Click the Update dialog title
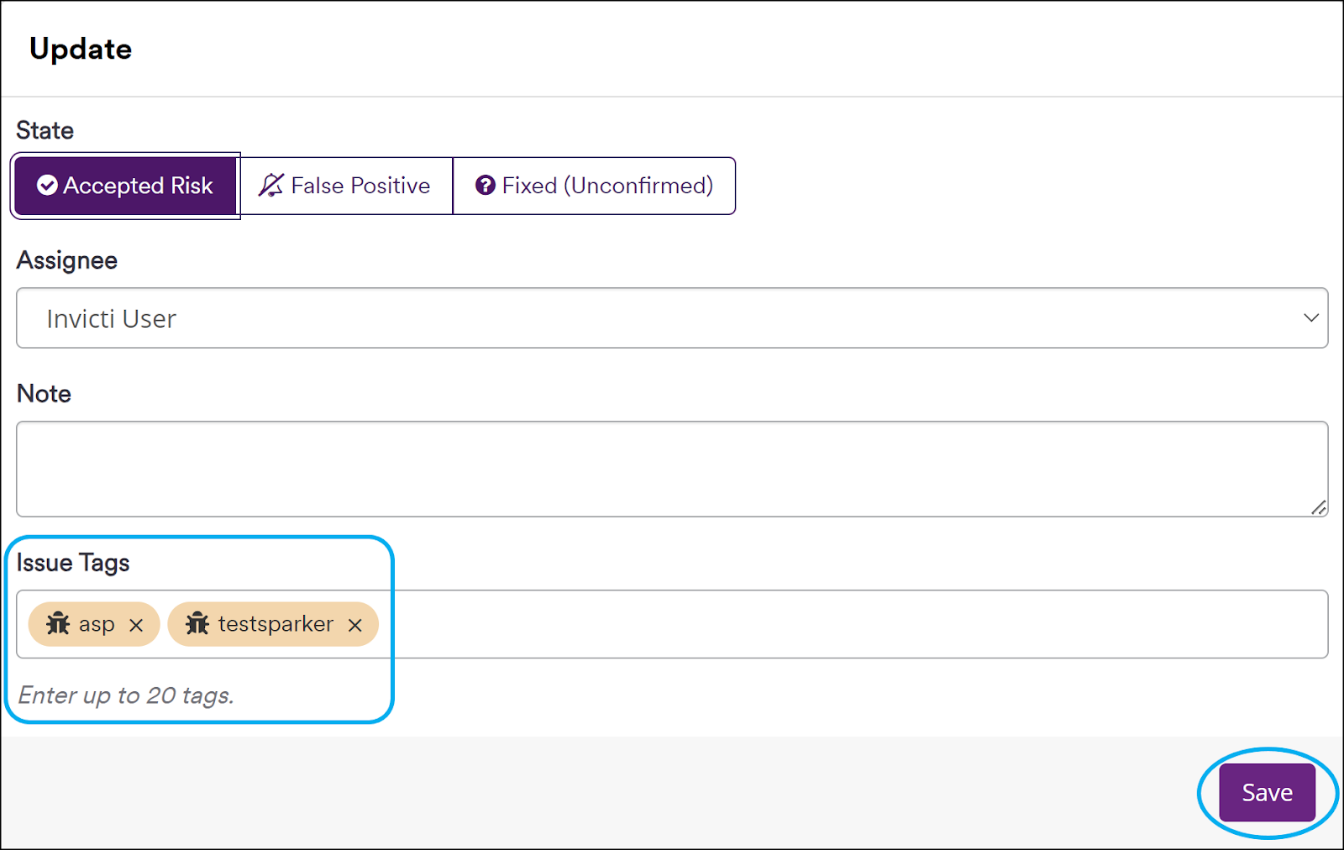The image size is (1344, 850). click(80, 49)
